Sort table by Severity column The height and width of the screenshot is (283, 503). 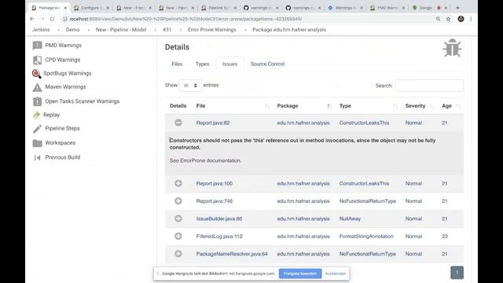(x=419, y=106)
